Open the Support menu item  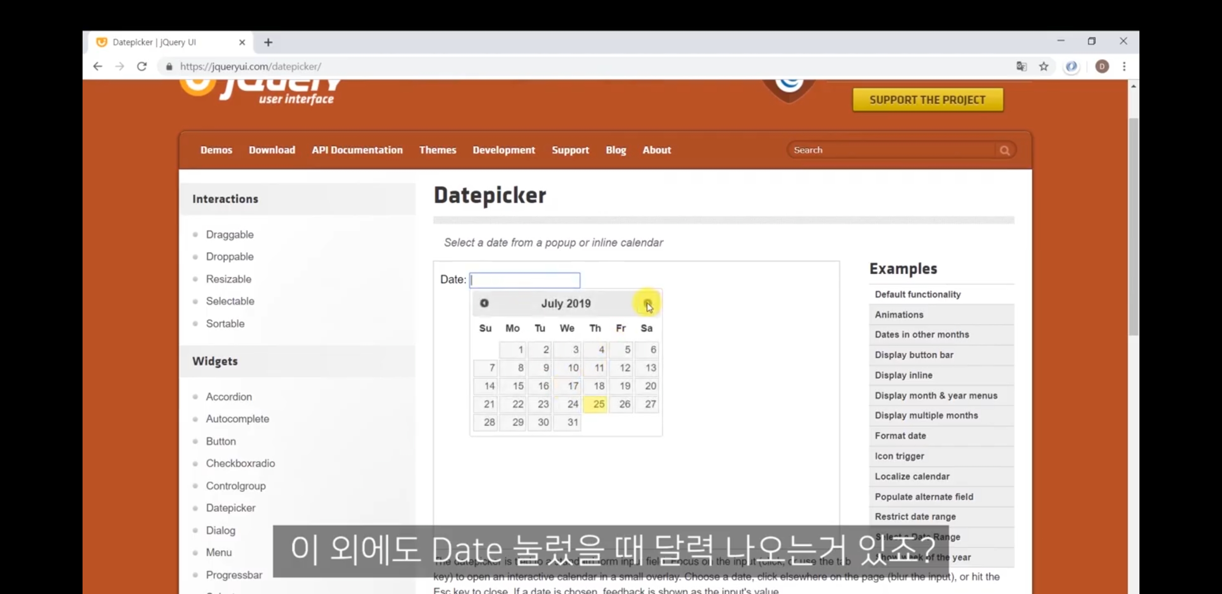(570, 150)
